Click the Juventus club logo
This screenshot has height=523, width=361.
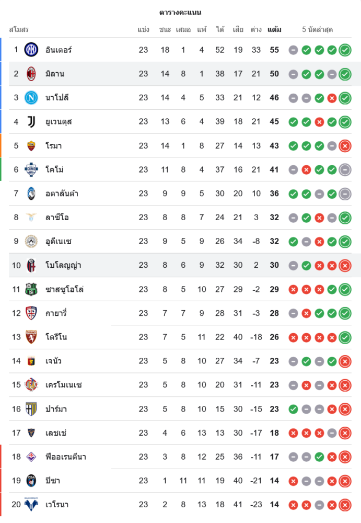(x=31, y=122)
